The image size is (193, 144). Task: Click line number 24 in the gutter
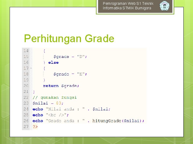coord(26,109)
